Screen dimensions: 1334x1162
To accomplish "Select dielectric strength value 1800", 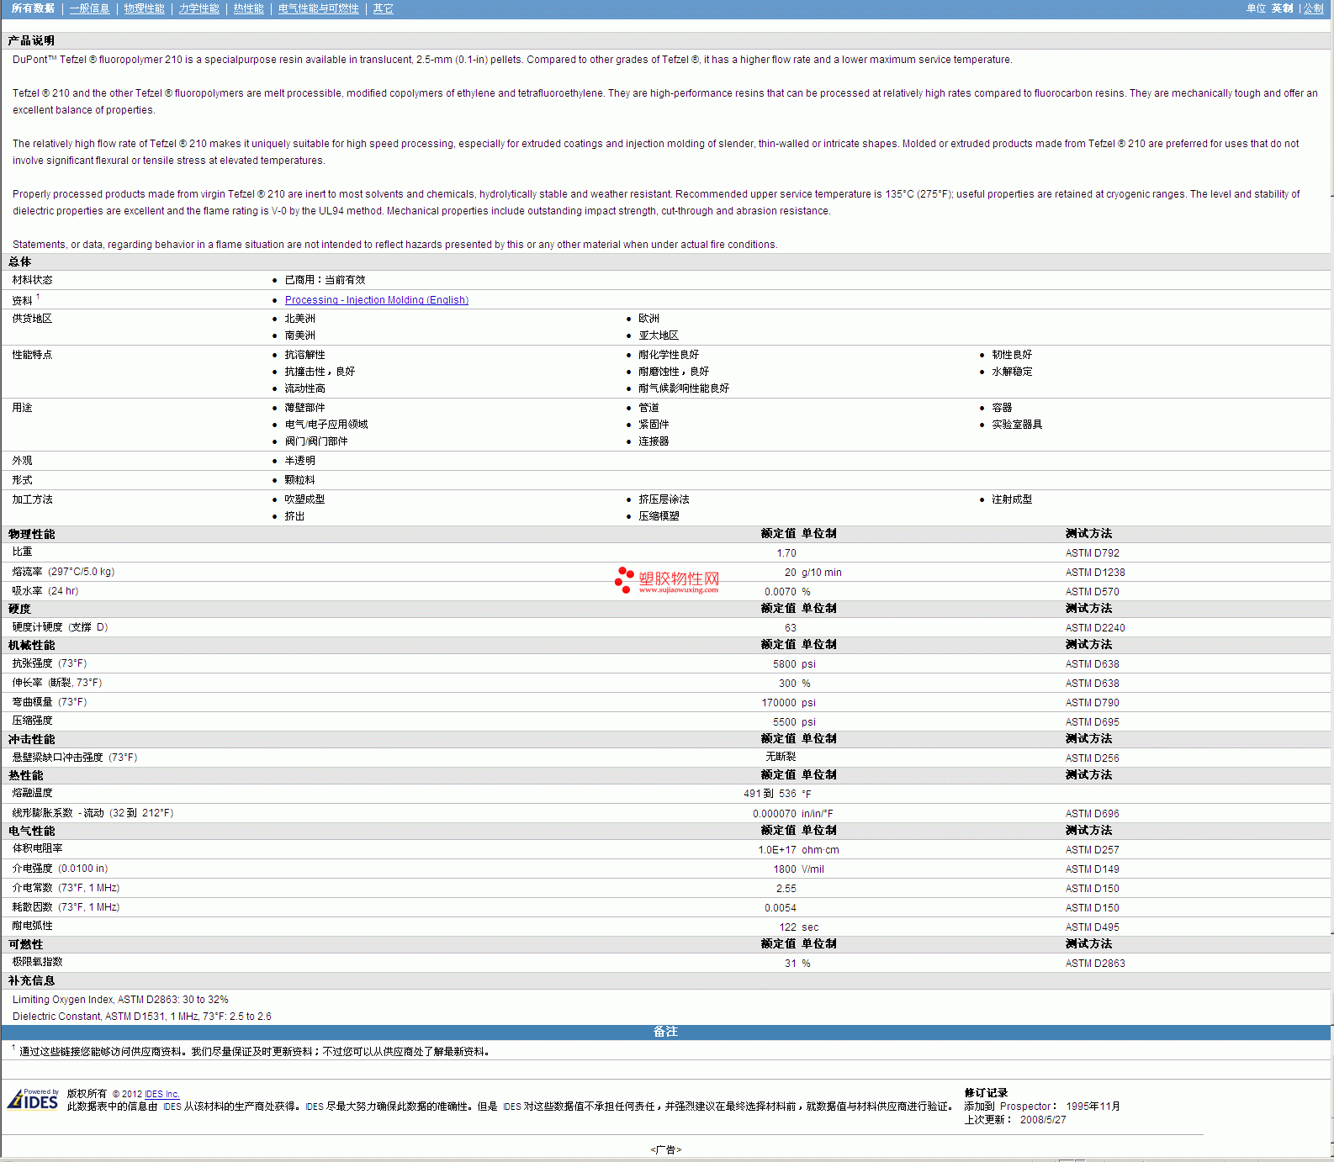I will pos(785,869).
